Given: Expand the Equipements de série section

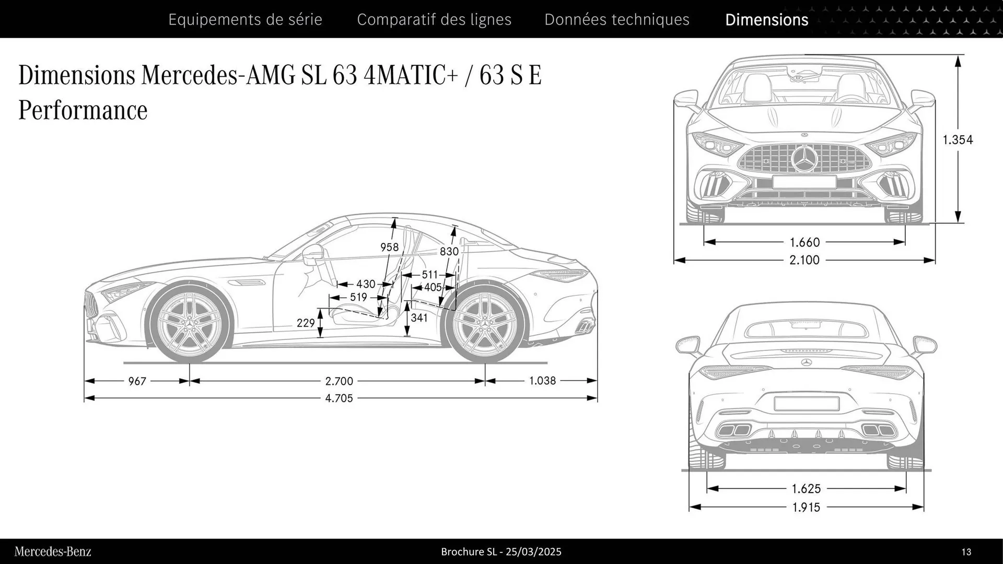Looking at the screenshot, I should (245, 19).
